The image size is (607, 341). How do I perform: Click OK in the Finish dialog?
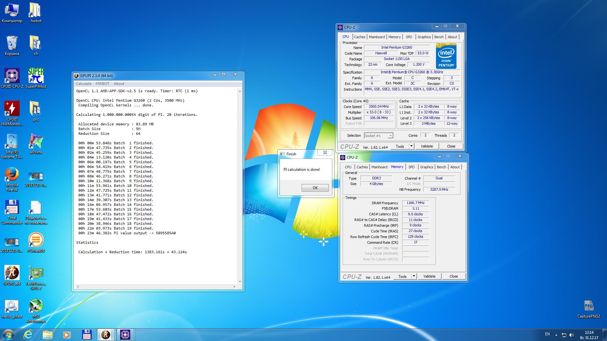click(315, 188)
